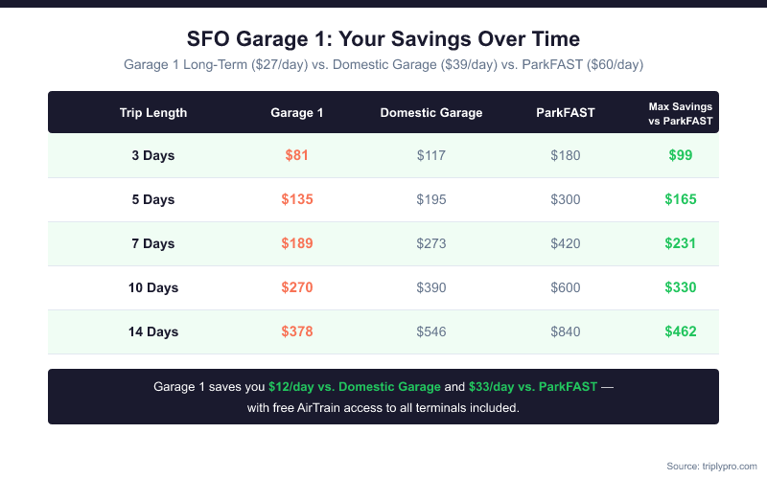Screen dimensions: 767x479
Task: Click the $195 Domestic Garage price
Action: point(431,199)
